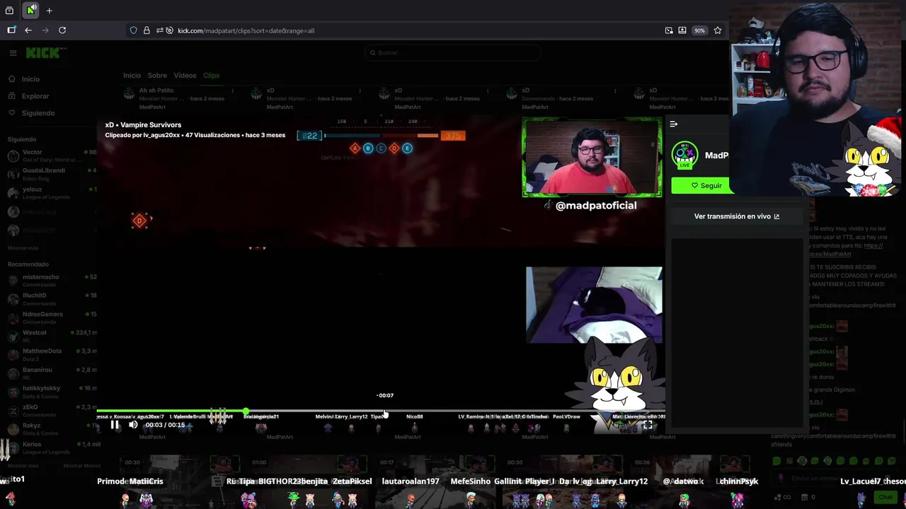This screenshot has height=509, width=906.
Task: Open the tab list overview icon
Action: point(9,11)
